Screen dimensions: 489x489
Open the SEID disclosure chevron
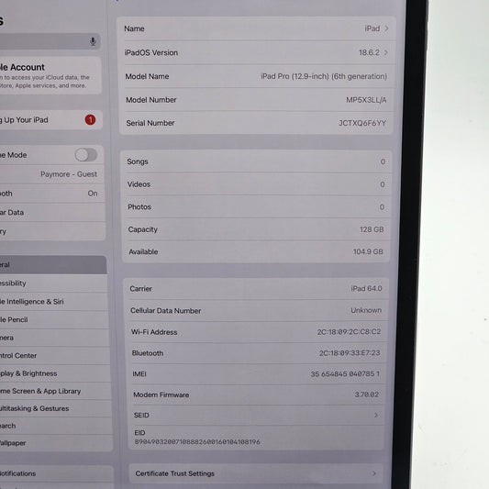tap(376, 415)
